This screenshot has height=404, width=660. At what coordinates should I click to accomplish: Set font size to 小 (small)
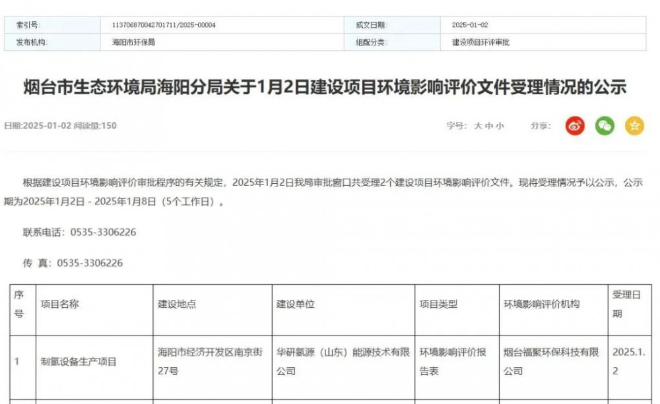500,126
